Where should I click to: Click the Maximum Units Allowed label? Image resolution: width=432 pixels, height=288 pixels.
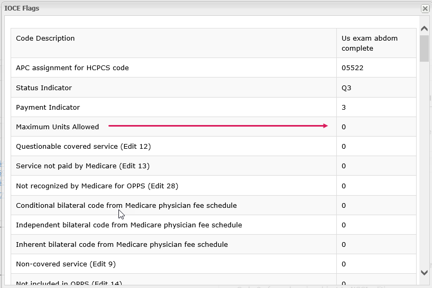(57, 127)
